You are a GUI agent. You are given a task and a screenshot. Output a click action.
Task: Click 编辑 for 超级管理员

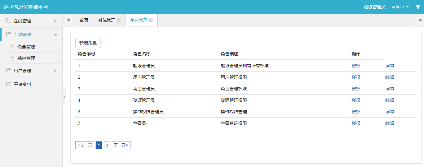pos(390,66)
